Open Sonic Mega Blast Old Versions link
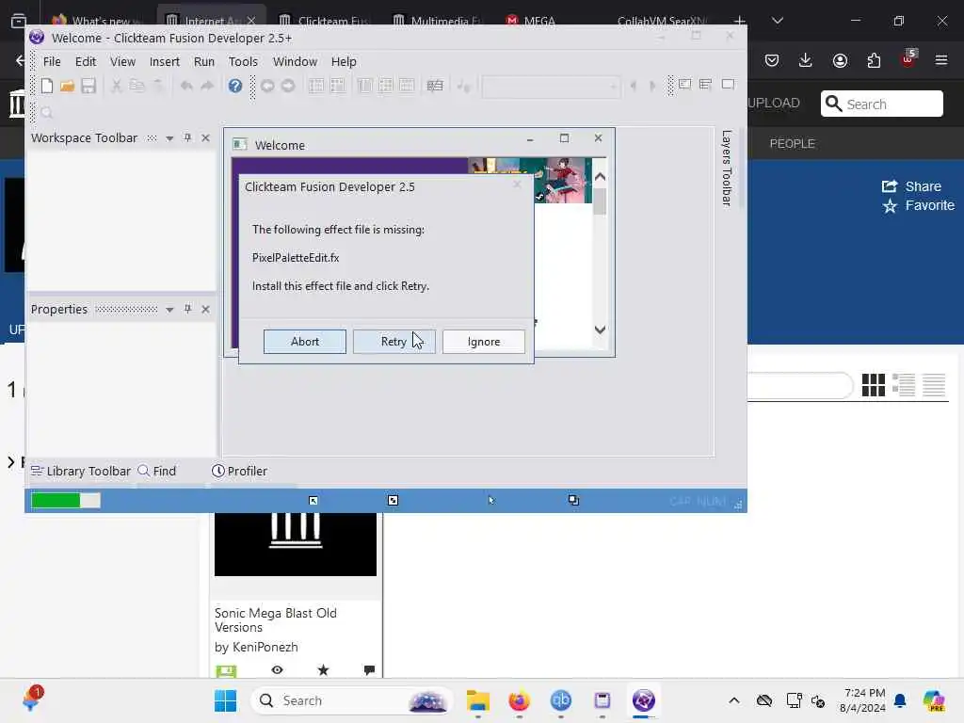Screen dimensions: 964x723 [276, 619]
